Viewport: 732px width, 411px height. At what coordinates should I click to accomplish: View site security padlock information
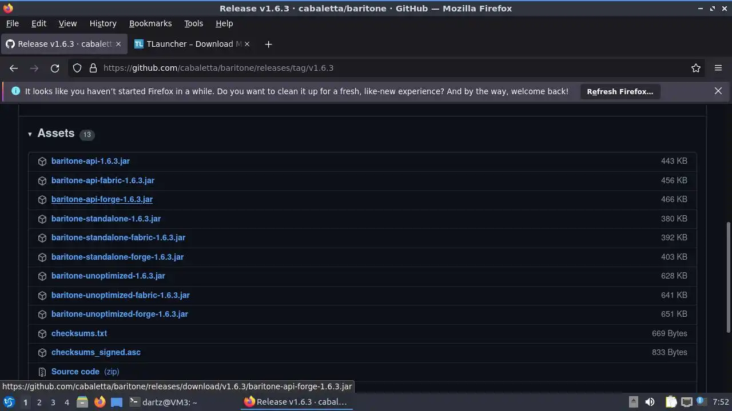93,68
